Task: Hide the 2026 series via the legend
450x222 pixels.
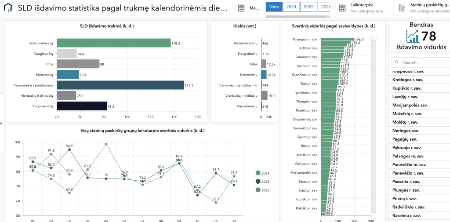Action: (263, 189)
